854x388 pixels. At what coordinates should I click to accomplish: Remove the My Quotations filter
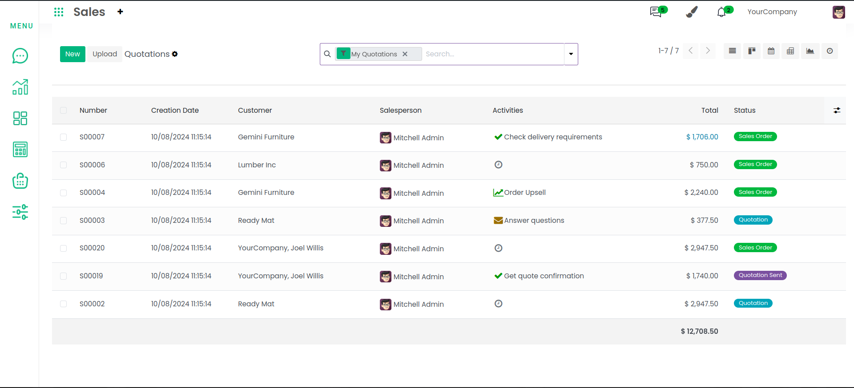point(405,54)
